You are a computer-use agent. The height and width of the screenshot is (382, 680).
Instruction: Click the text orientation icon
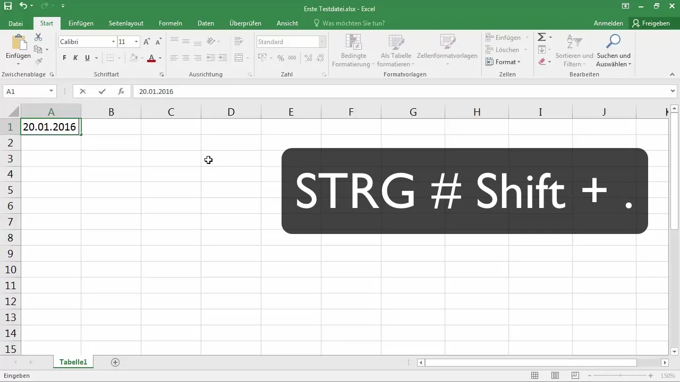(211, 41)
